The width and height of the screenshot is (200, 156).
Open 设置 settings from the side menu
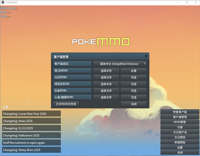[180, 147]
